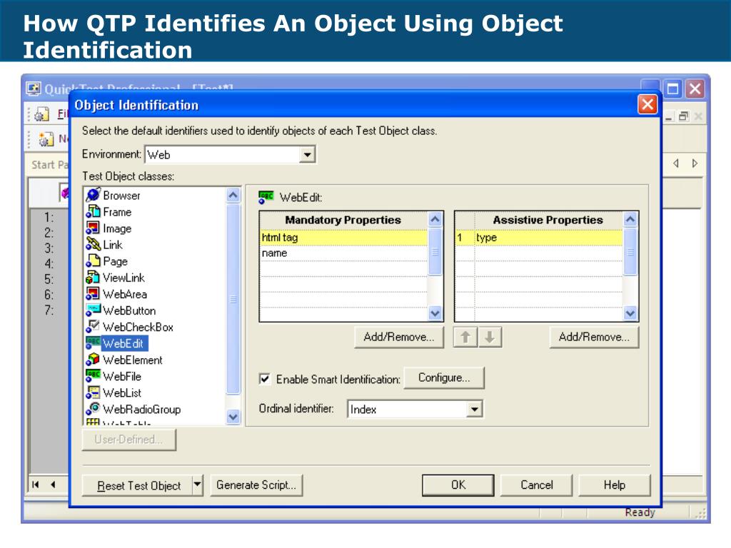Image resolution: width=731 pixels, height=548 pixels.
Task: Click Mandatory Properties column header
Action: 343,220
